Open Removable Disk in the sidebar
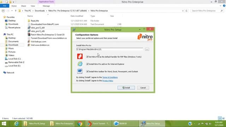The image size is (226, 127). coord(16,62)
